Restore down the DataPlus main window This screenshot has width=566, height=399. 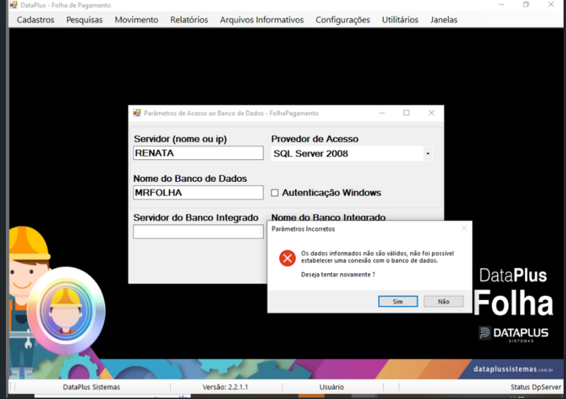(526, 5)
